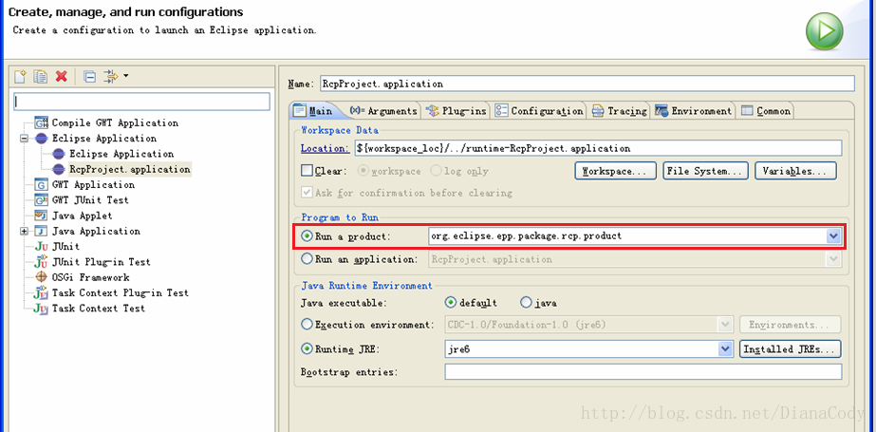Toggle Ask for confirmation before clearing checkbox

point(307,192)
